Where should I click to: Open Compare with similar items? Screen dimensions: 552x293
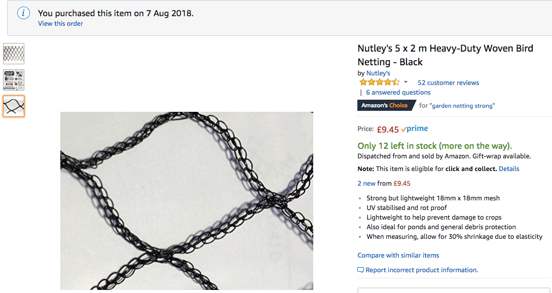click(398, 256)
